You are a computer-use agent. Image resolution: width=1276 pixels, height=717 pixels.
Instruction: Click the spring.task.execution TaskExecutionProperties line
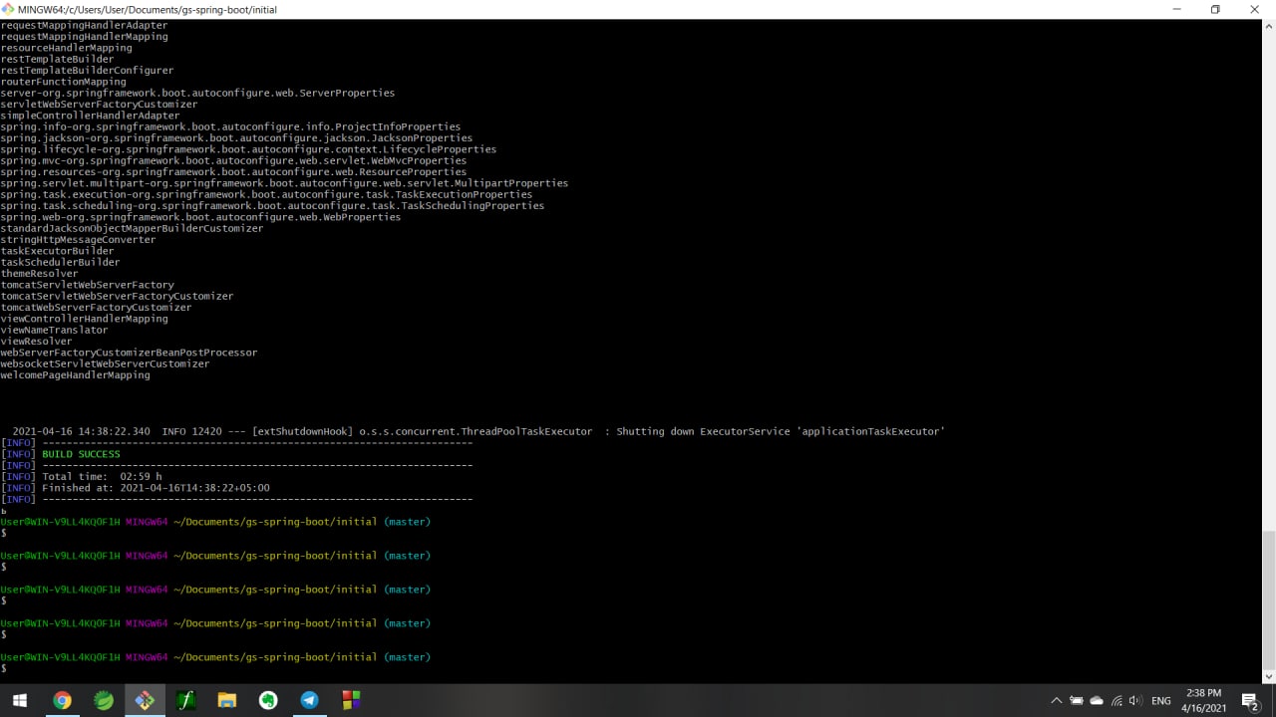(x=266, y=194)
